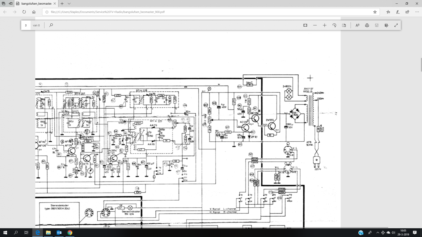This screenshot has height=237, width=422.
Task: Click the 'van 8' page count text
Action: [x=36, y=25]
